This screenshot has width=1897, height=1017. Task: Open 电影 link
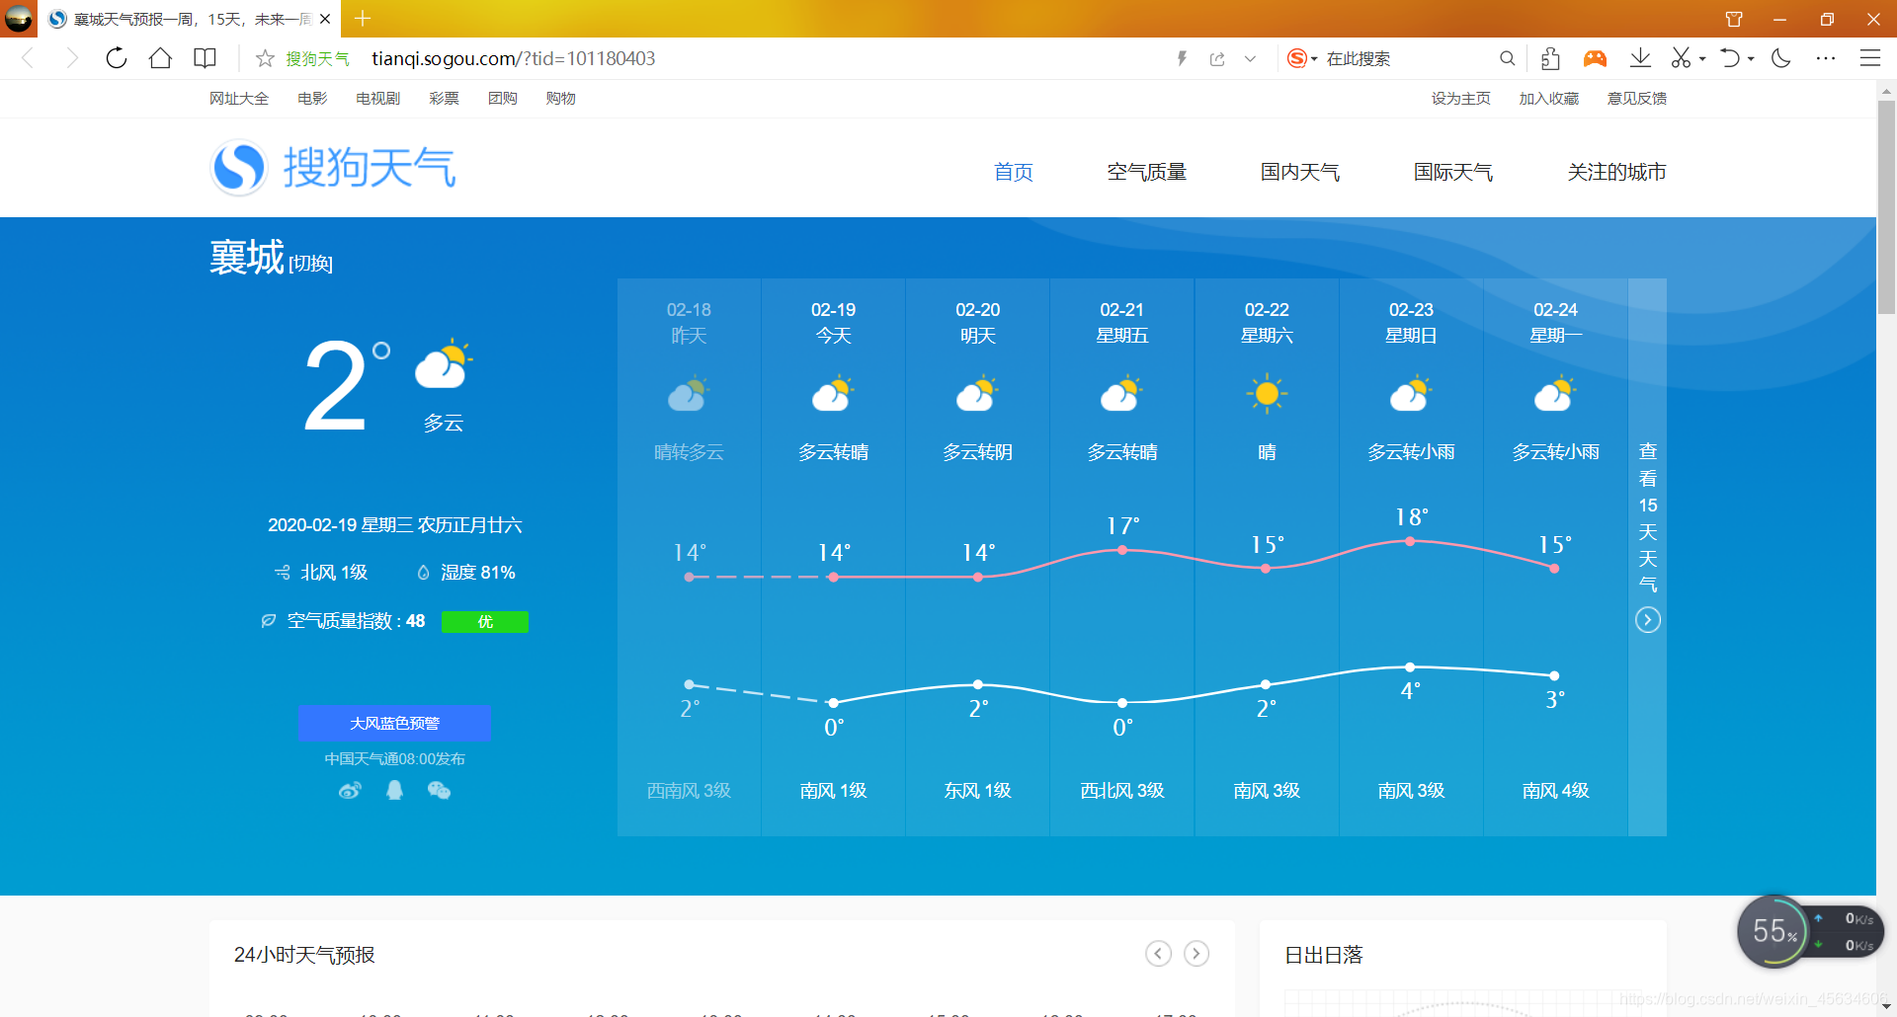coord(312,98)
